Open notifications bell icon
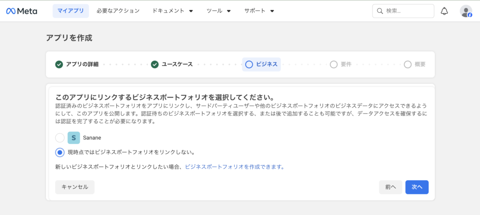 tap(444, 11)
